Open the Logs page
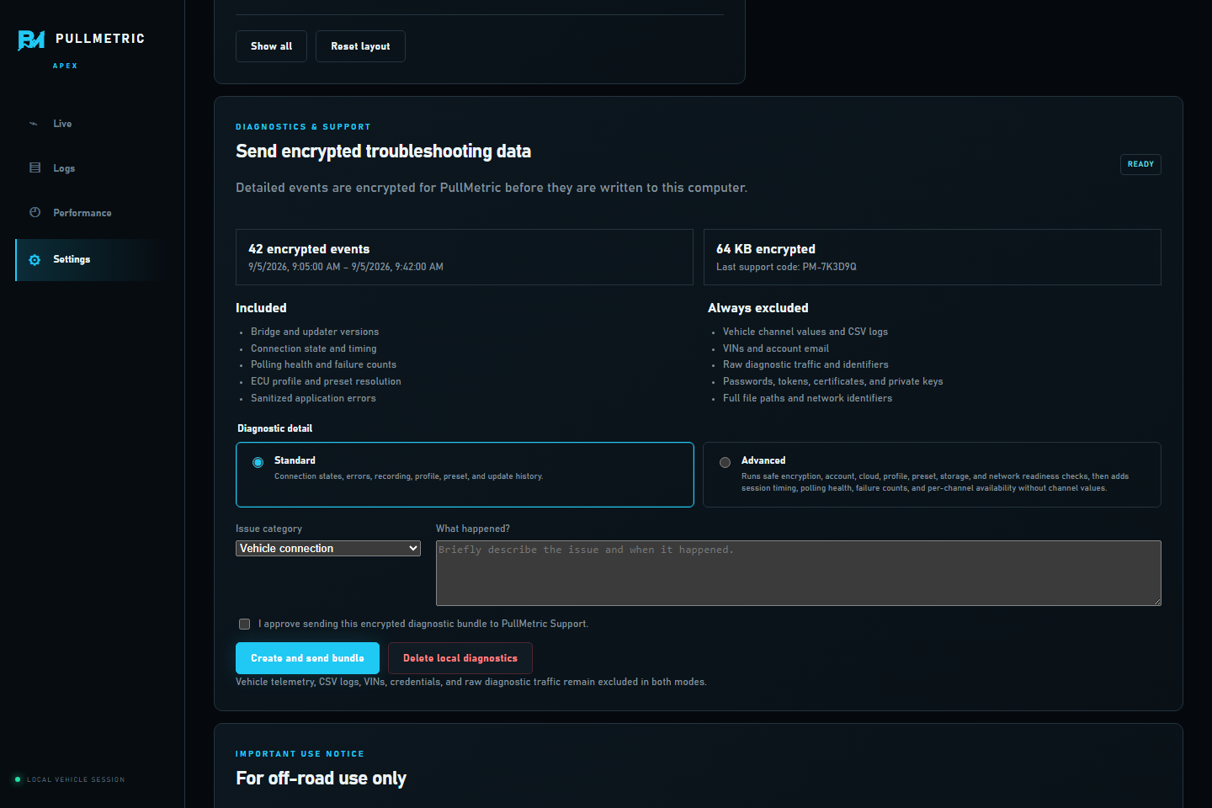The image size is (1212, 808). click(x=91, y=168)
